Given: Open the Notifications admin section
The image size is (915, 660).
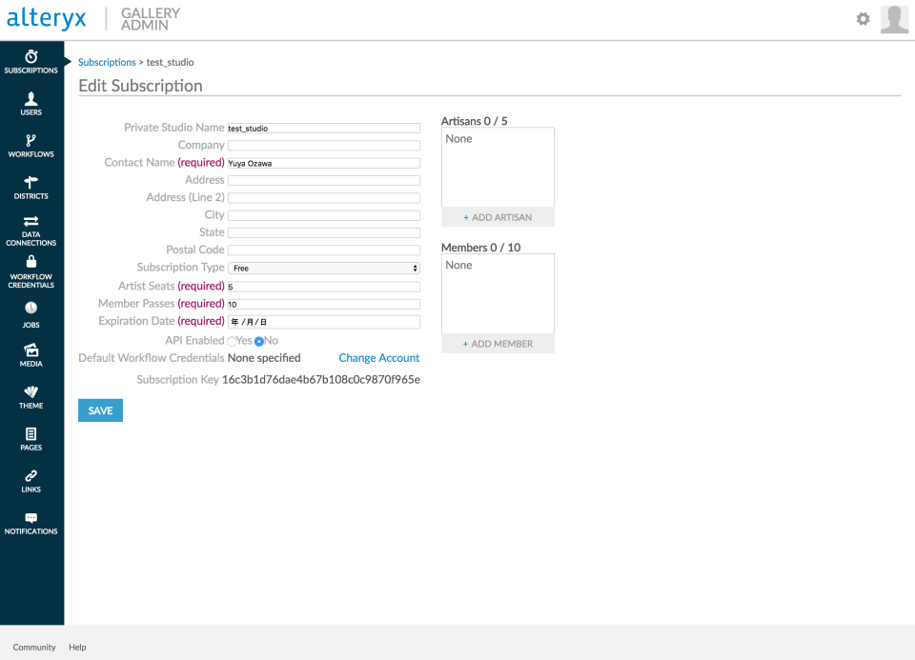Looking at the screenshot, I should coord(31,523).
